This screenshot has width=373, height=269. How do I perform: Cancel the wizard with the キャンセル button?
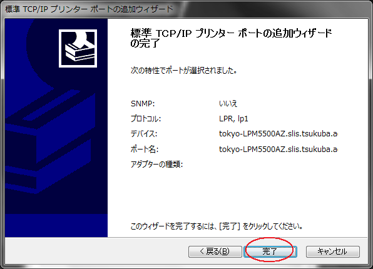[x=332, y=251]
